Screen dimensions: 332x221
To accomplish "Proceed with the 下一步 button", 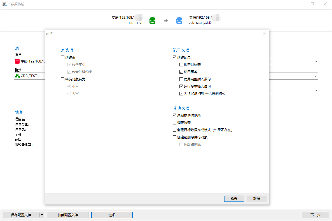I will [x=315, y=215].
